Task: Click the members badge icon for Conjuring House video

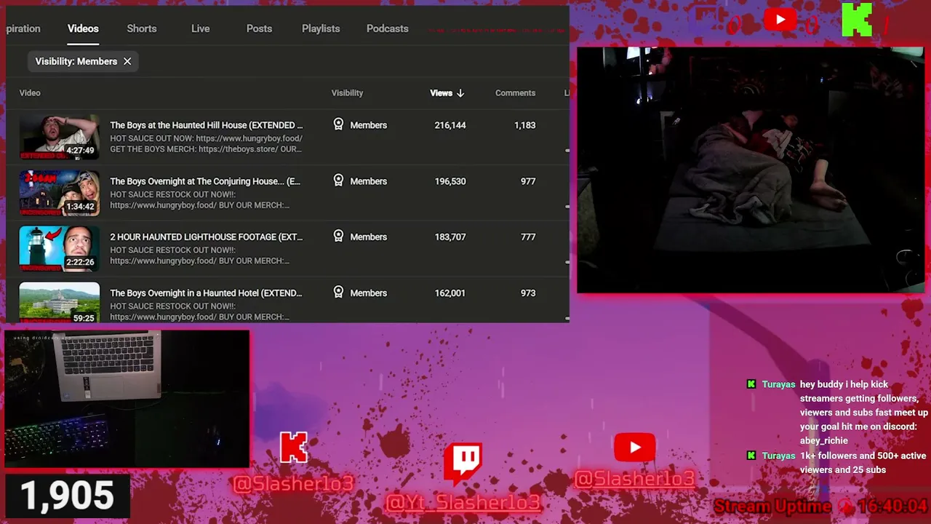Action: (x=338, y=180)
